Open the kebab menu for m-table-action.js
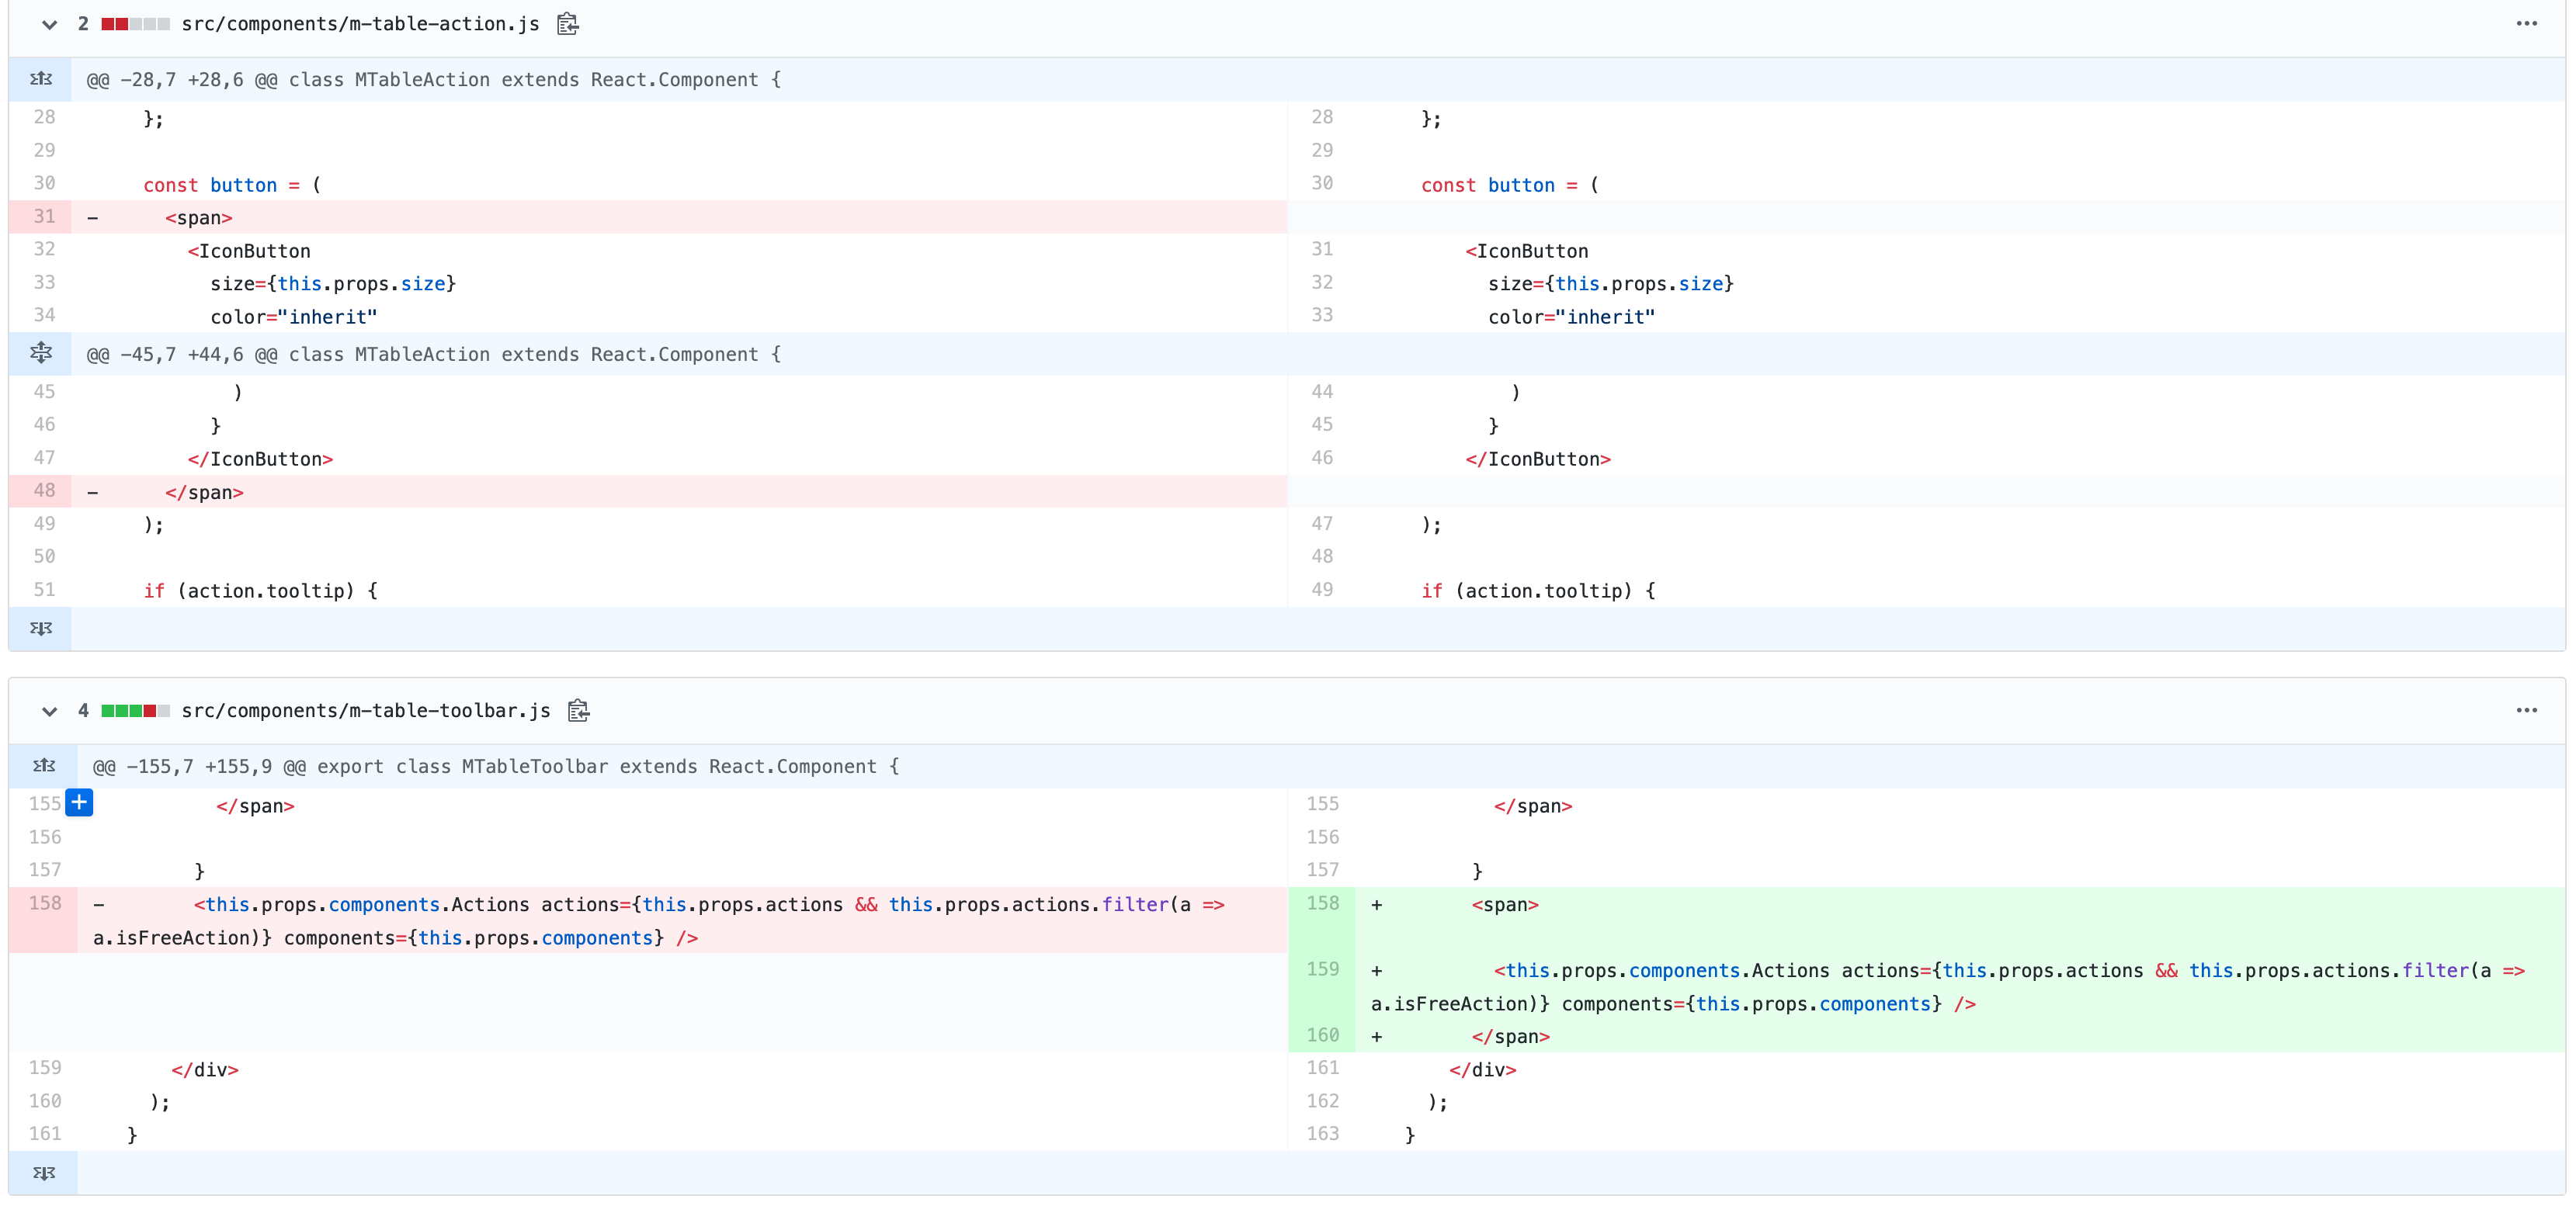The height and width of the screenshot is (1206, 2576). pos(2528,24)
